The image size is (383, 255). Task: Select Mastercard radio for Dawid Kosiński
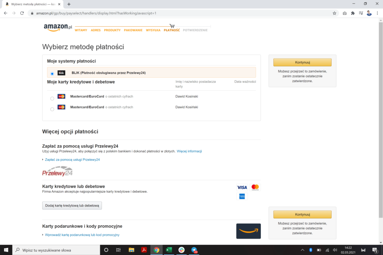[52, 109]
